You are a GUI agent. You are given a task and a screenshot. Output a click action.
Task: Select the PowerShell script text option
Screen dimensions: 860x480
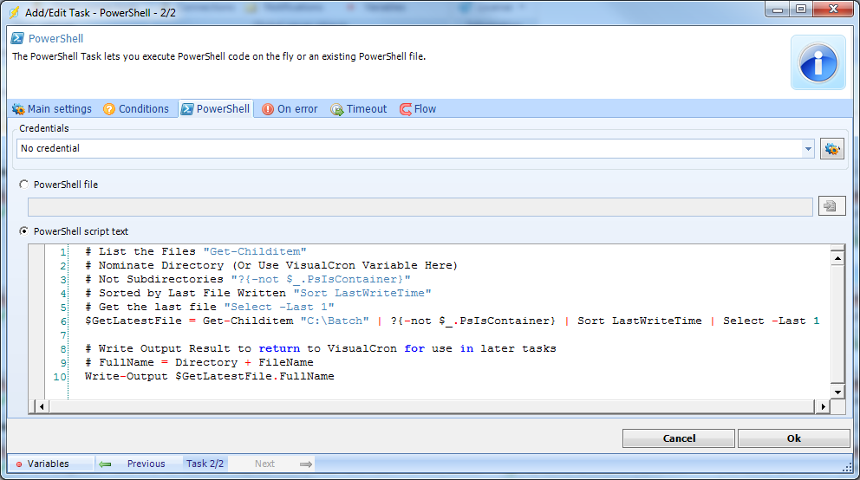[x=23, y=231]
